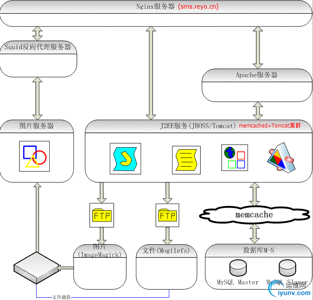Click the 数据库M-S title
Image resolution: width=313 pixels, height=300 pixels.
click(x=259, y=250)
